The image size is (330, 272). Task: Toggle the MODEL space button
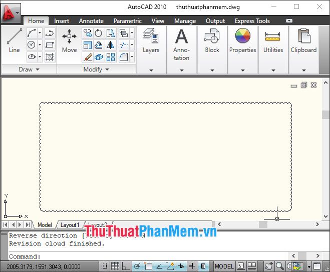(x=224, y=266)
